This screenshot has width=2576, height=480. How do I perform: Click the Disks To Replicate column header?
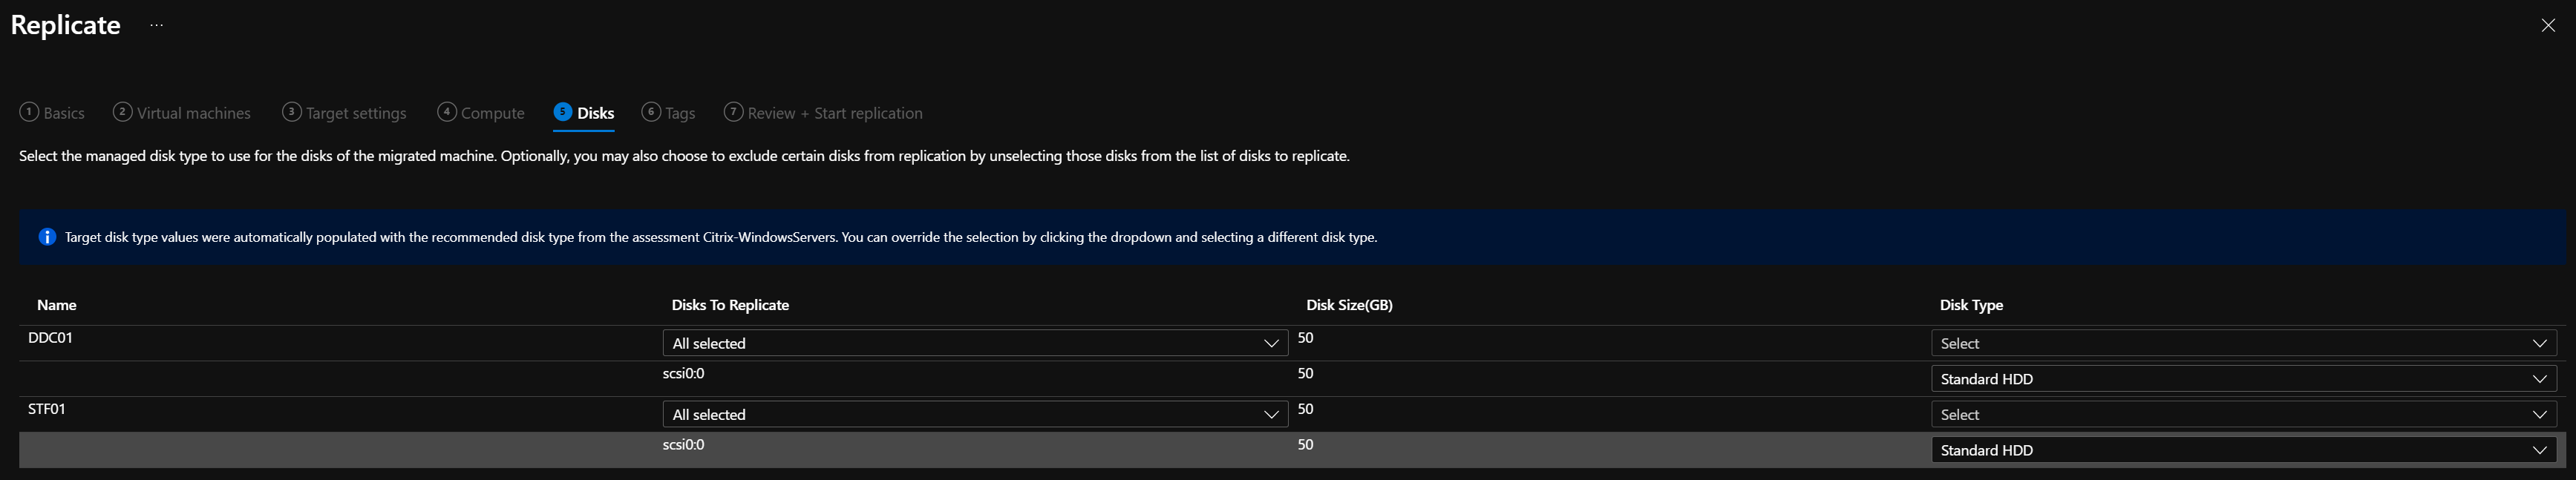(x=730, y=305)
